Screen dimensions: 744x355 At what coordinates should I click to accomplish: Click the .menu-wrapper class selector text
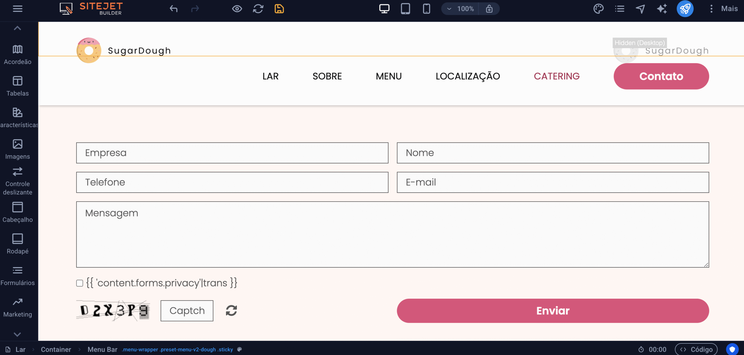140,349
